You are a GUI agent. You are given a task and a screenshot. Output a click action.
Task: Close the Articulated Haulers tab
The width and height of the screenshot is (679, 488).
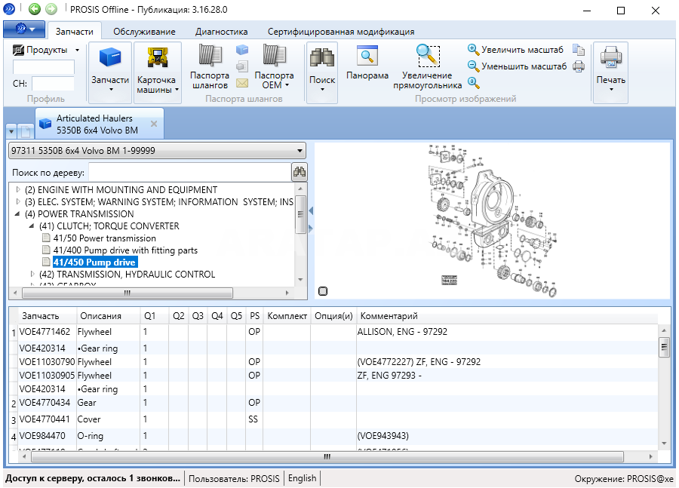pos(154,124)
